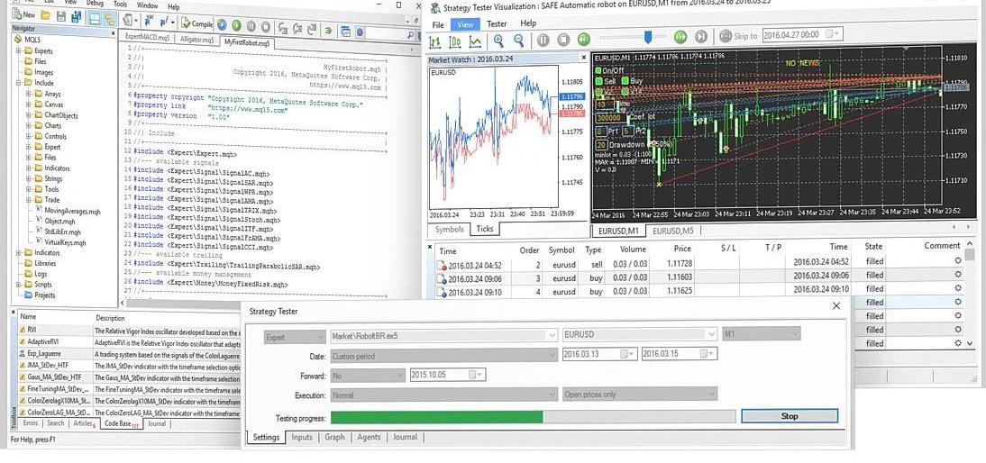Switch to line chart in Strategy Tester
The width and height of the screenshot is (986, 463).
click(476, 42)
